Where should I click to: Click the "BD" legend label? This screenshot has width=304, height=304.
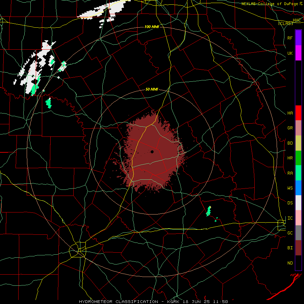[x=290, y=143]
